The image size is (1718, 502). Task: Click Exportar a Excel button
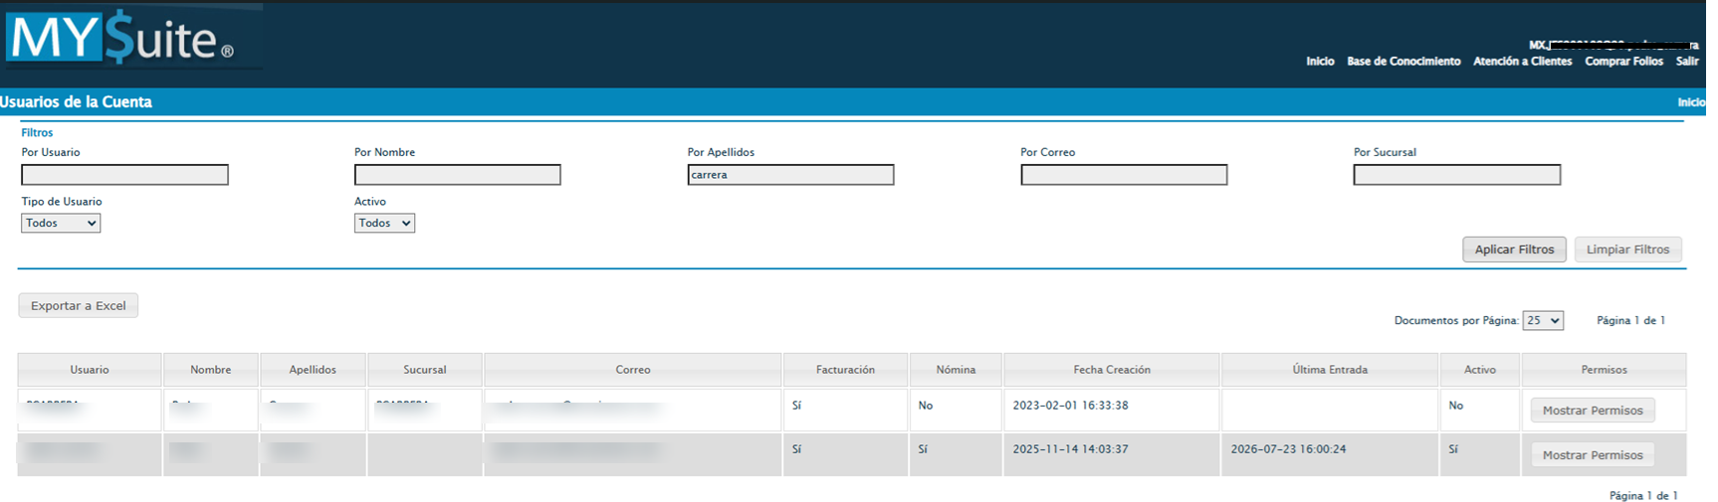[79, 305]
